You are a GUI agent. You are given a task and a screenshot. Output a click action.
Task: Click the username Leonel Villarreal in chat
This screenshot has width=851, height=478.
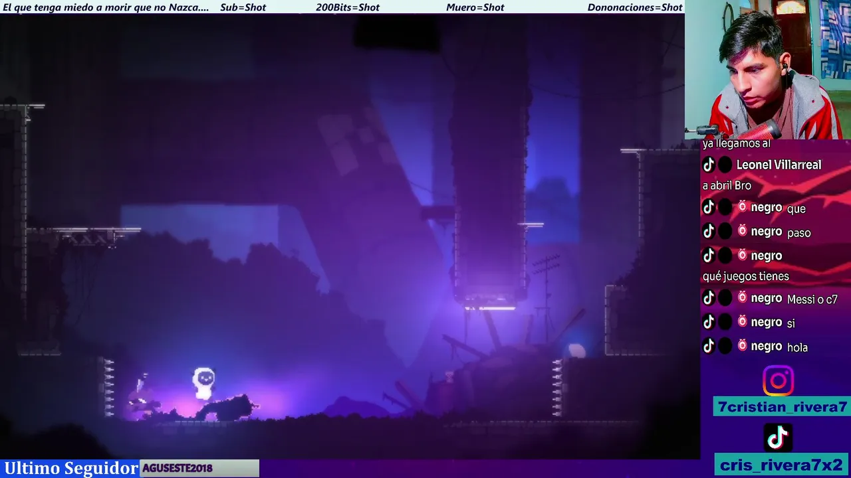pyautogui.click(x=779, y=165)
